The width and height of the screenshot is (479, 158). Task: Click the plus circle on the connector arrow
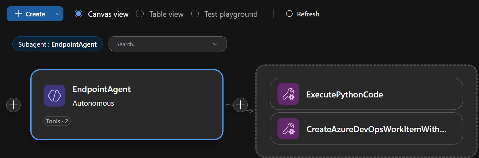pos(240,105)
